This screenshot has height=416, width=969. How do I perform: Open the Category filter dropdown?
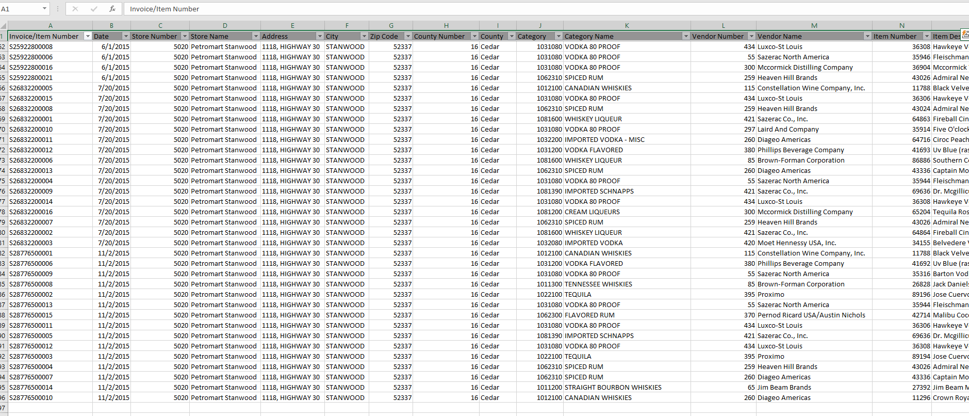[559, 36]
